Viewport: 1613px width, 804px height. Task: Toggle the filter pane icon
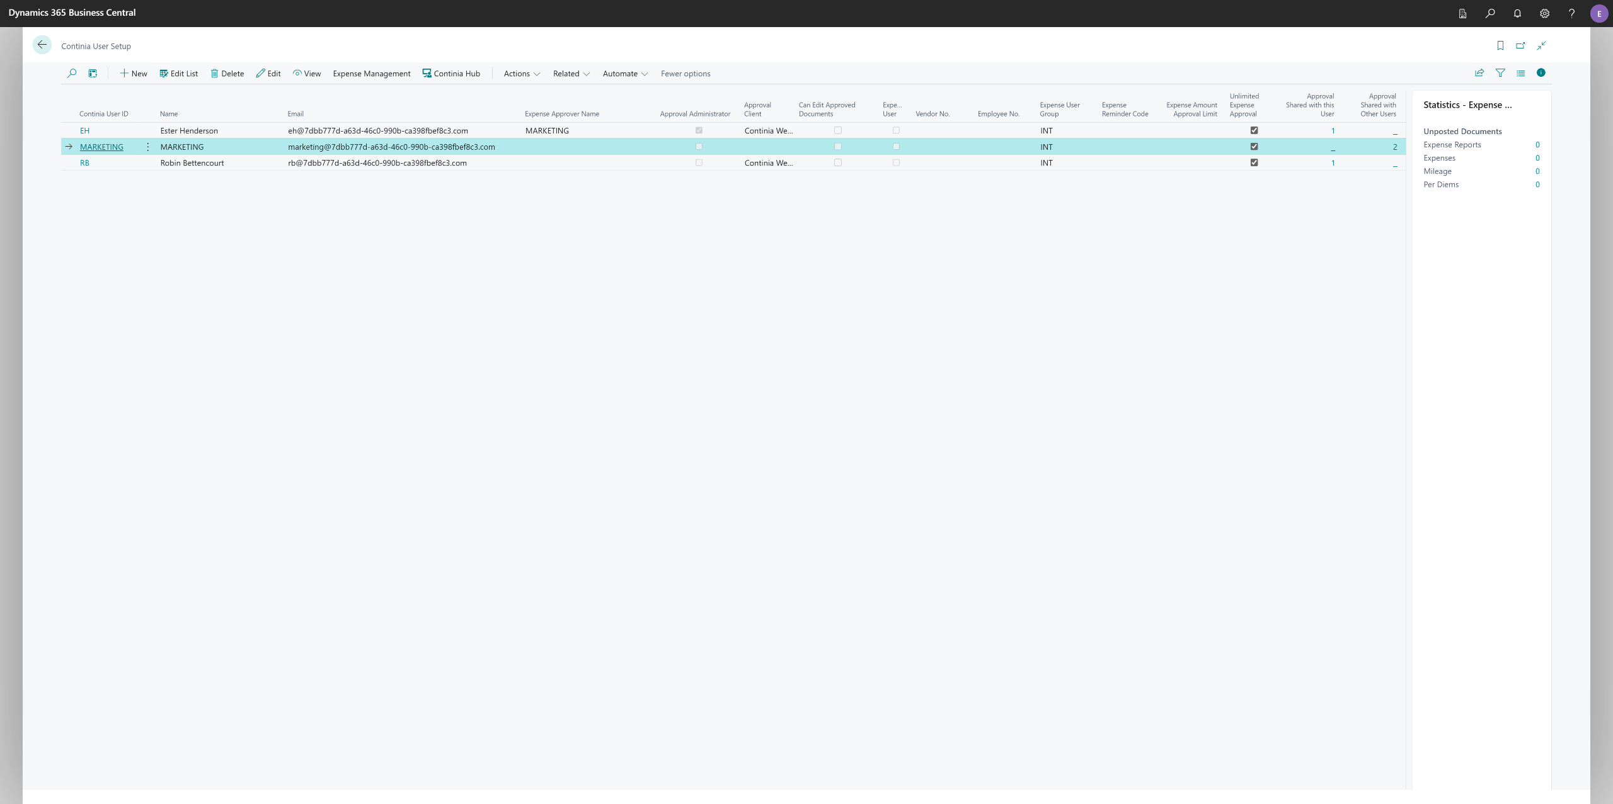click(1500, 73)
